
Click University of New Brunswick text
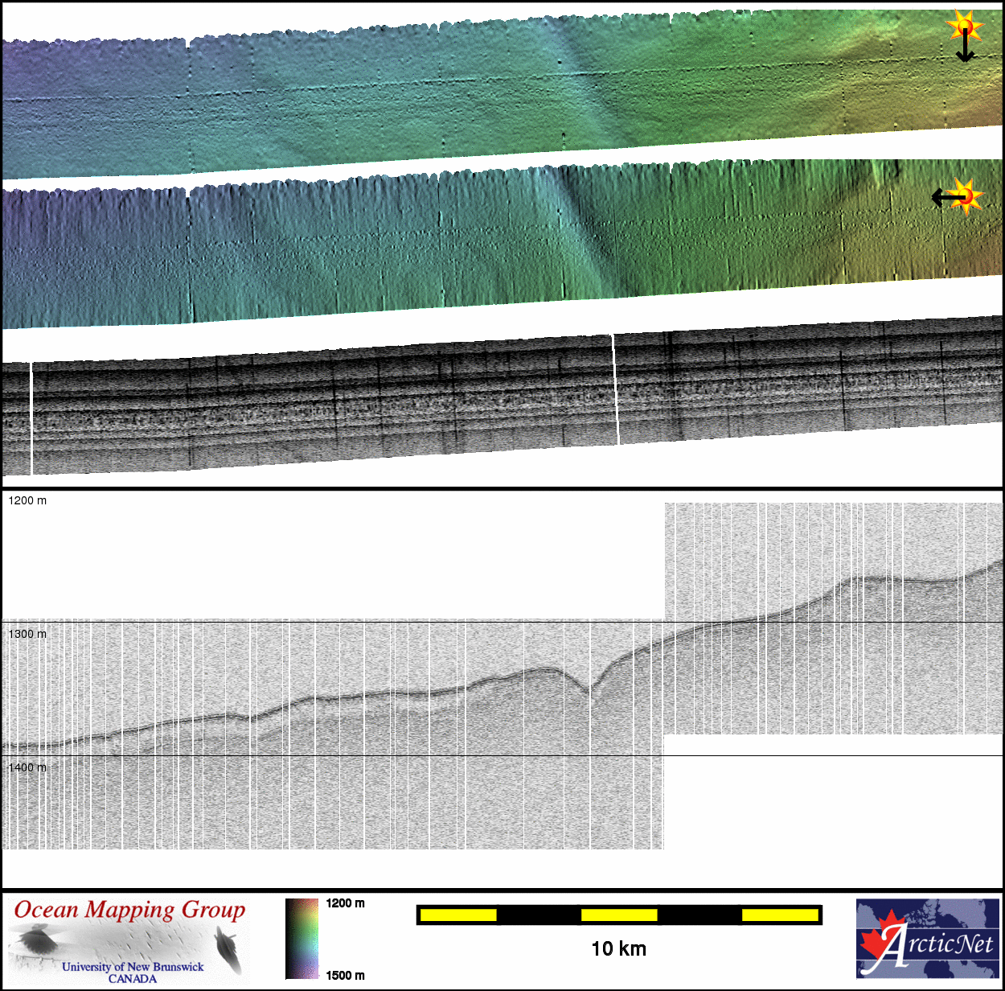tap(133, 967)
